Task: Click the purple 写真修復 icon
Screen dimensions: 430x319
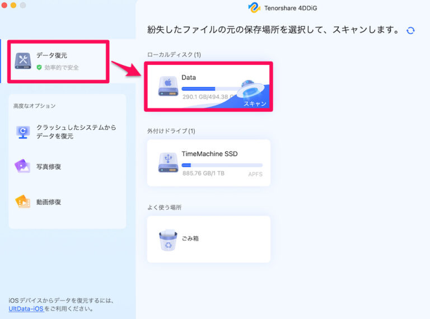Action: pyautogui.click(x=22, y=166)
